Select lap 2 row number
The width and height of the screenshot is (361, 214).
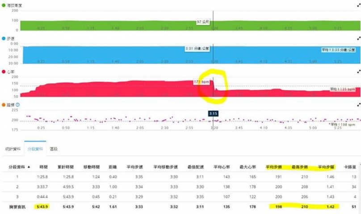click(x=17, y=187)
